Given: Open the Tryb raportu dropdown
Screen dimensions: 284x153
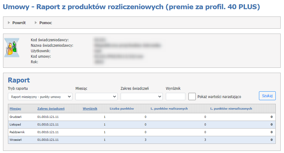Looking at the screenshot, I should click(x=40, y=97).
